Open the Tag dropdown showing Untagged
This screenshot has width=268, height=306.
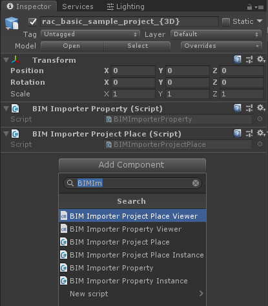(90, 34)
